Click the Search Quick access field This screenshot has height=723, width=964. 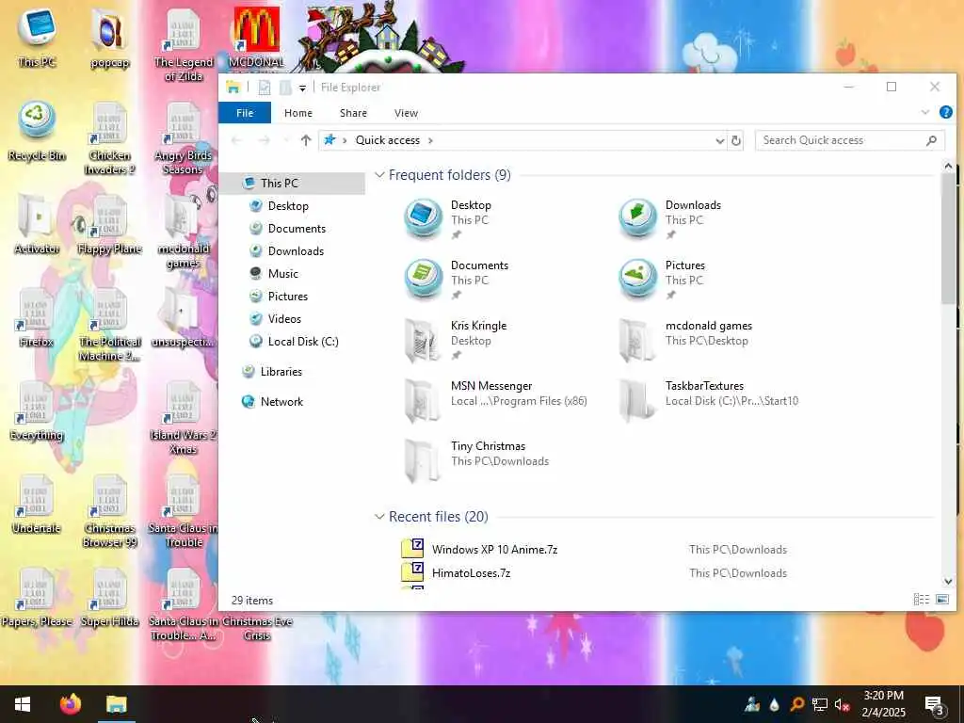[850, 141]
